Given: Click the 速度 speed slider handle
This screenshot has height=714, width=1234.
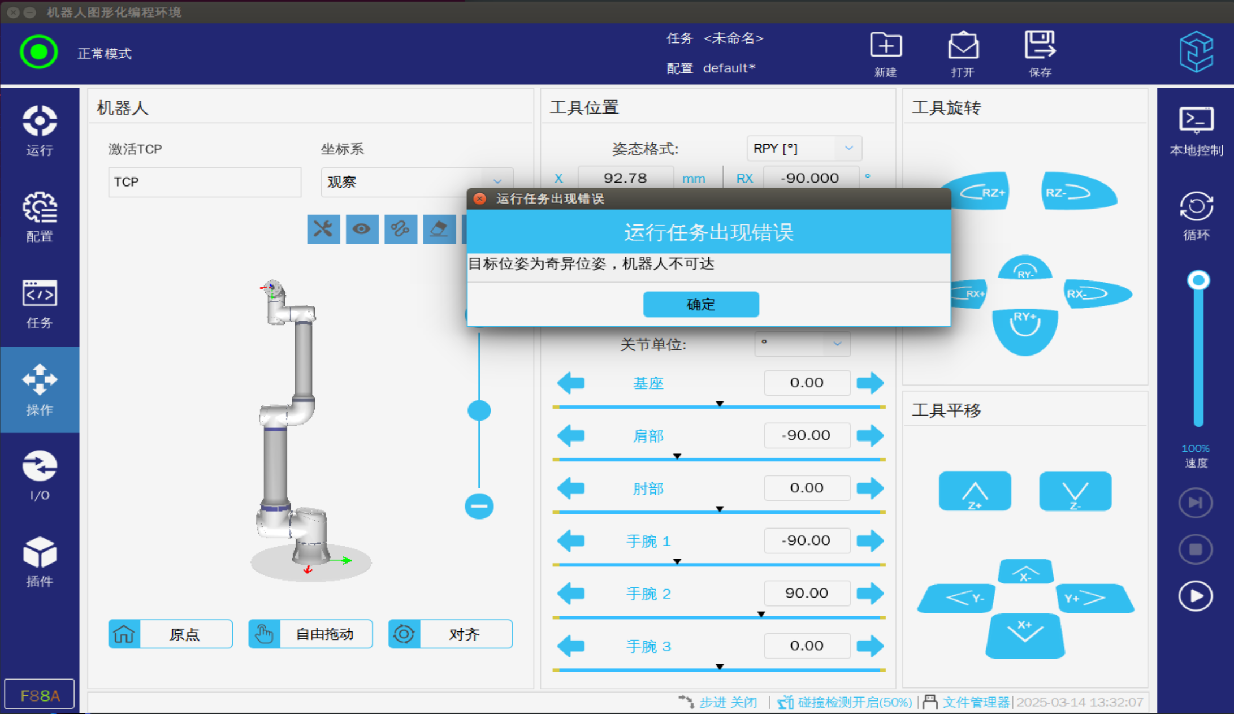Looking at the screenshot, I should click(1198, 280).
